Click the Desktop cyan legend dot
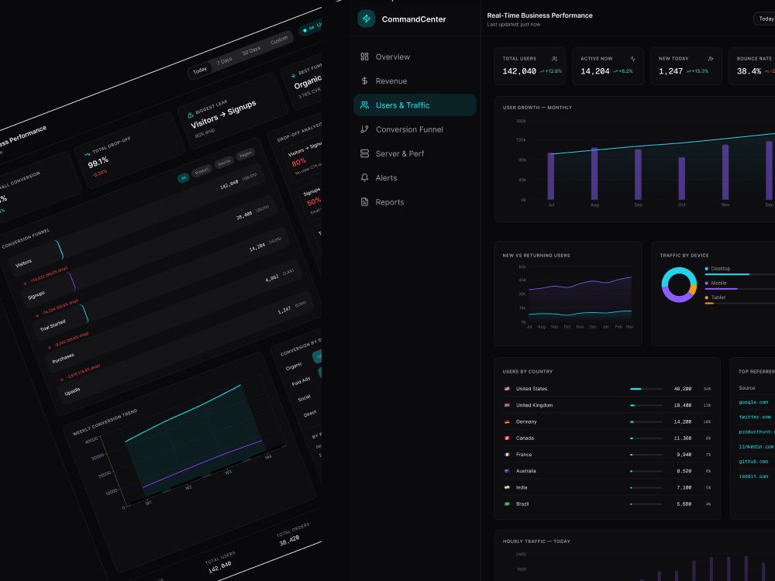775x581 pixels. coord(706,269)
